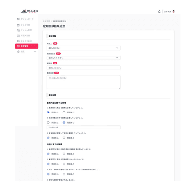Open the 外国人 selection dropdown

point(83,48)
